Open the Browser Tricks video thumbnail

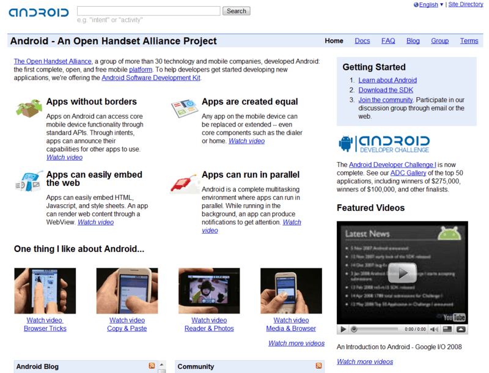pos(45,290)
